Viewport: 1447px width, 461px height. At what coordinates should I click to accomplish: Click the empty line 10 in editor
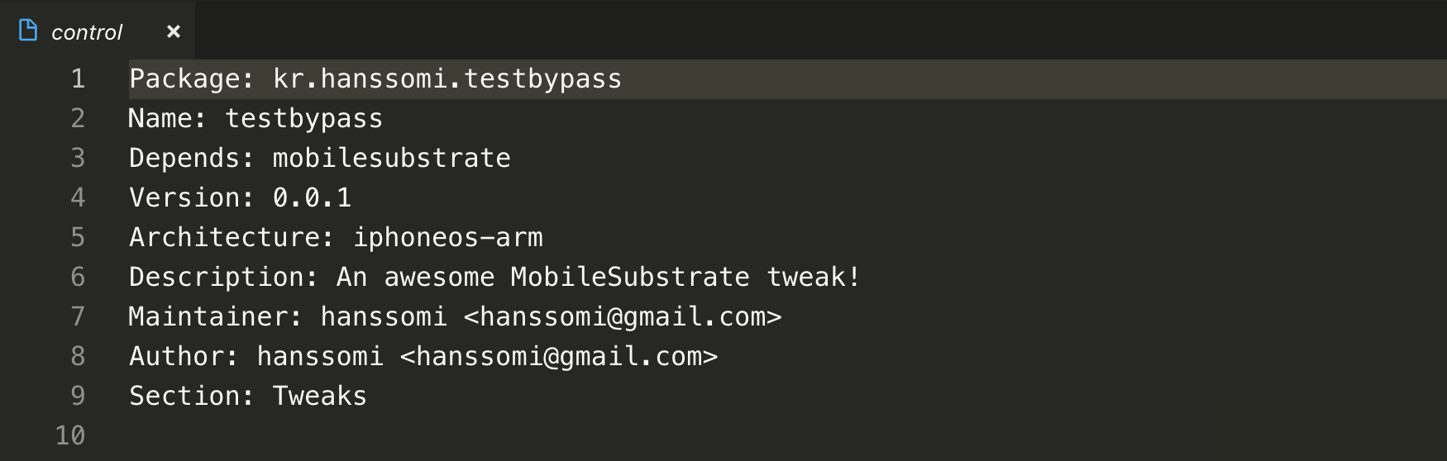[786, 435]
